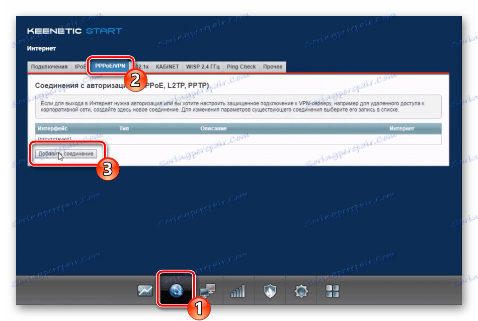
Task: Open the WISP 2,4 ГГц tab
Action: tap(203, 67)
